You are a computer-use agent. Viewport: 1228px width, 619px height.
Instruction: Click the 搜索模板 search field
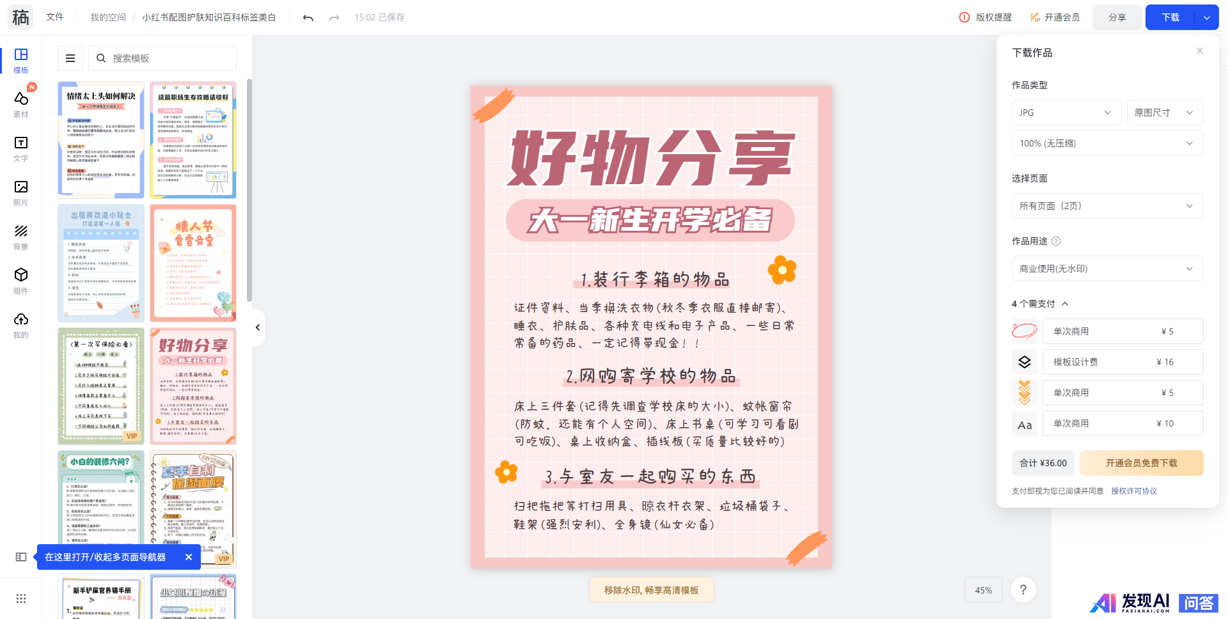[162, 58]
